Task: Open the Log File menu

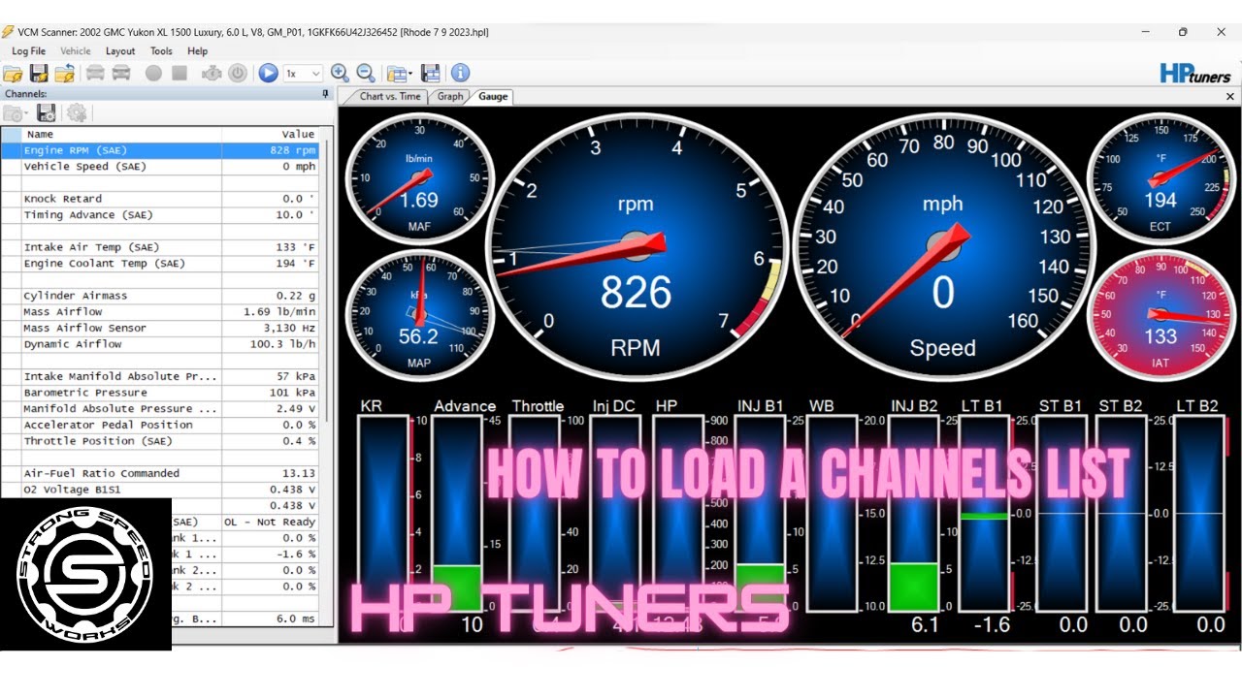Action: click(28, 51)
